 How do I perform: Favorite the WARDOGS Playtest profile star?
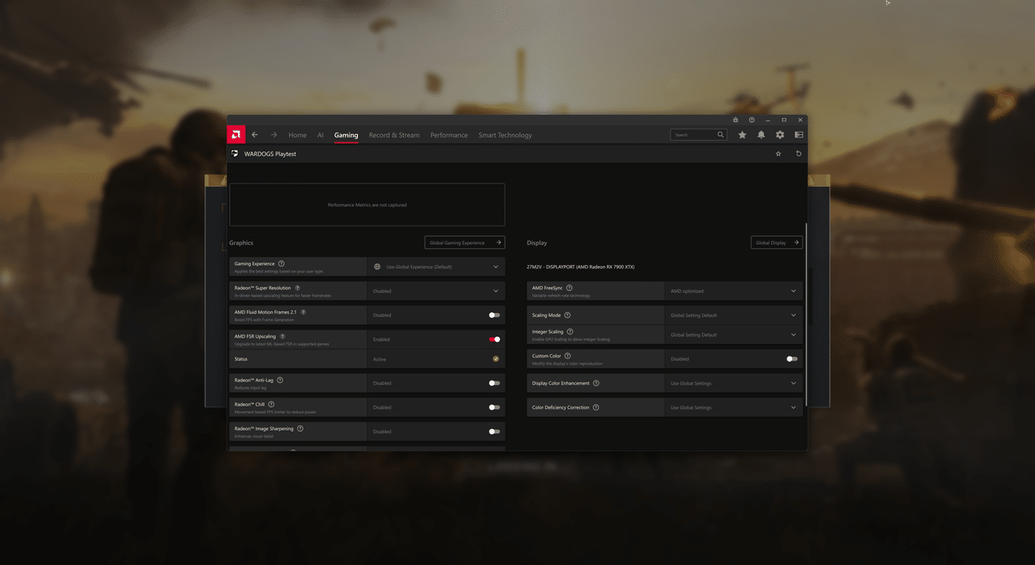tap(778, 154)
